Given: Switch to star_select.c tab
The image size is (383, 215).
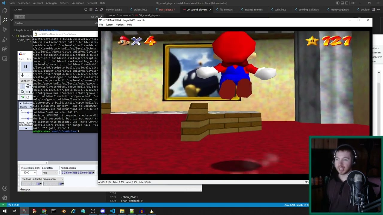Looking at the screenshot, I should click(x=166, y=10).
